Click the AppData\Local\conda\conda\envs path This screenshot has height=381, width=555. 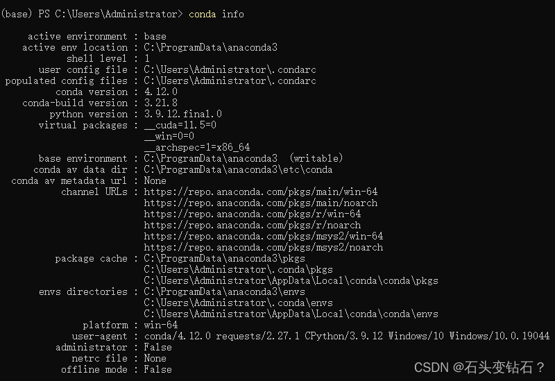291,314
